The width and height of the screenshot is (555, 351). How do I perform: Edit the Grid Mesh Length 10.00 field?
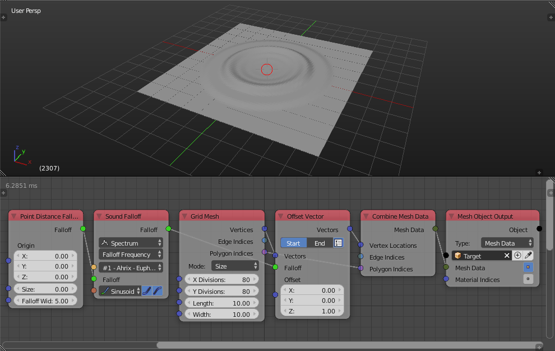pos(221,303)
